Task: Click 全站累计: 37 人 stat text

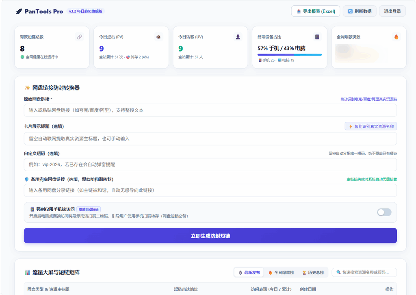Action: pos(191,57)
